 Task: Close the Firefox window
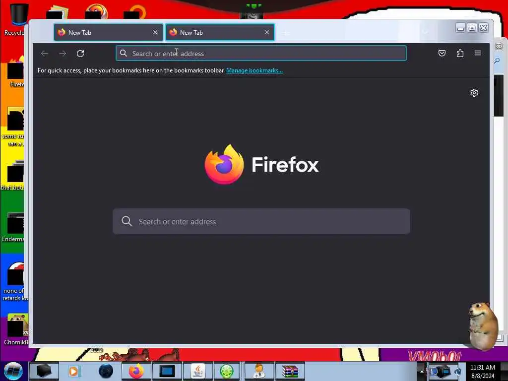point(483,28)
